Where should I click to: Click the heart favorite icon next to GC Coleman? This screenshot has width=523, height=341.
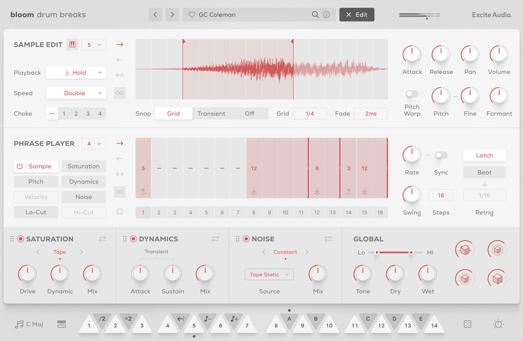(x=191, y=14)
